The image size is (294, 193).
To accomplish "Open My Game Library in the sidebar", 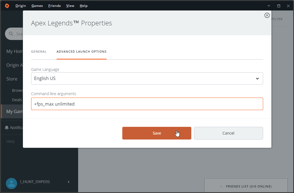I will 12,111.
